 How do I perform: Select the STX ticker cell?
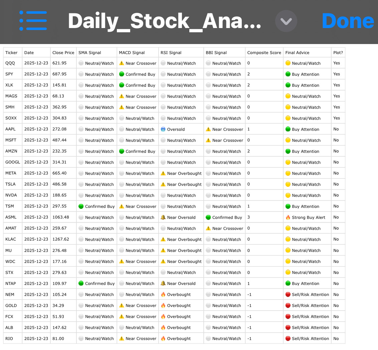click(x=13, y=273)
